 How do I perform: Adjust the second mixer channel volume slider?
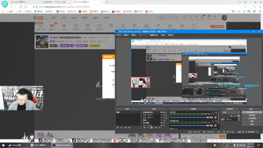(x=190, y=126)
